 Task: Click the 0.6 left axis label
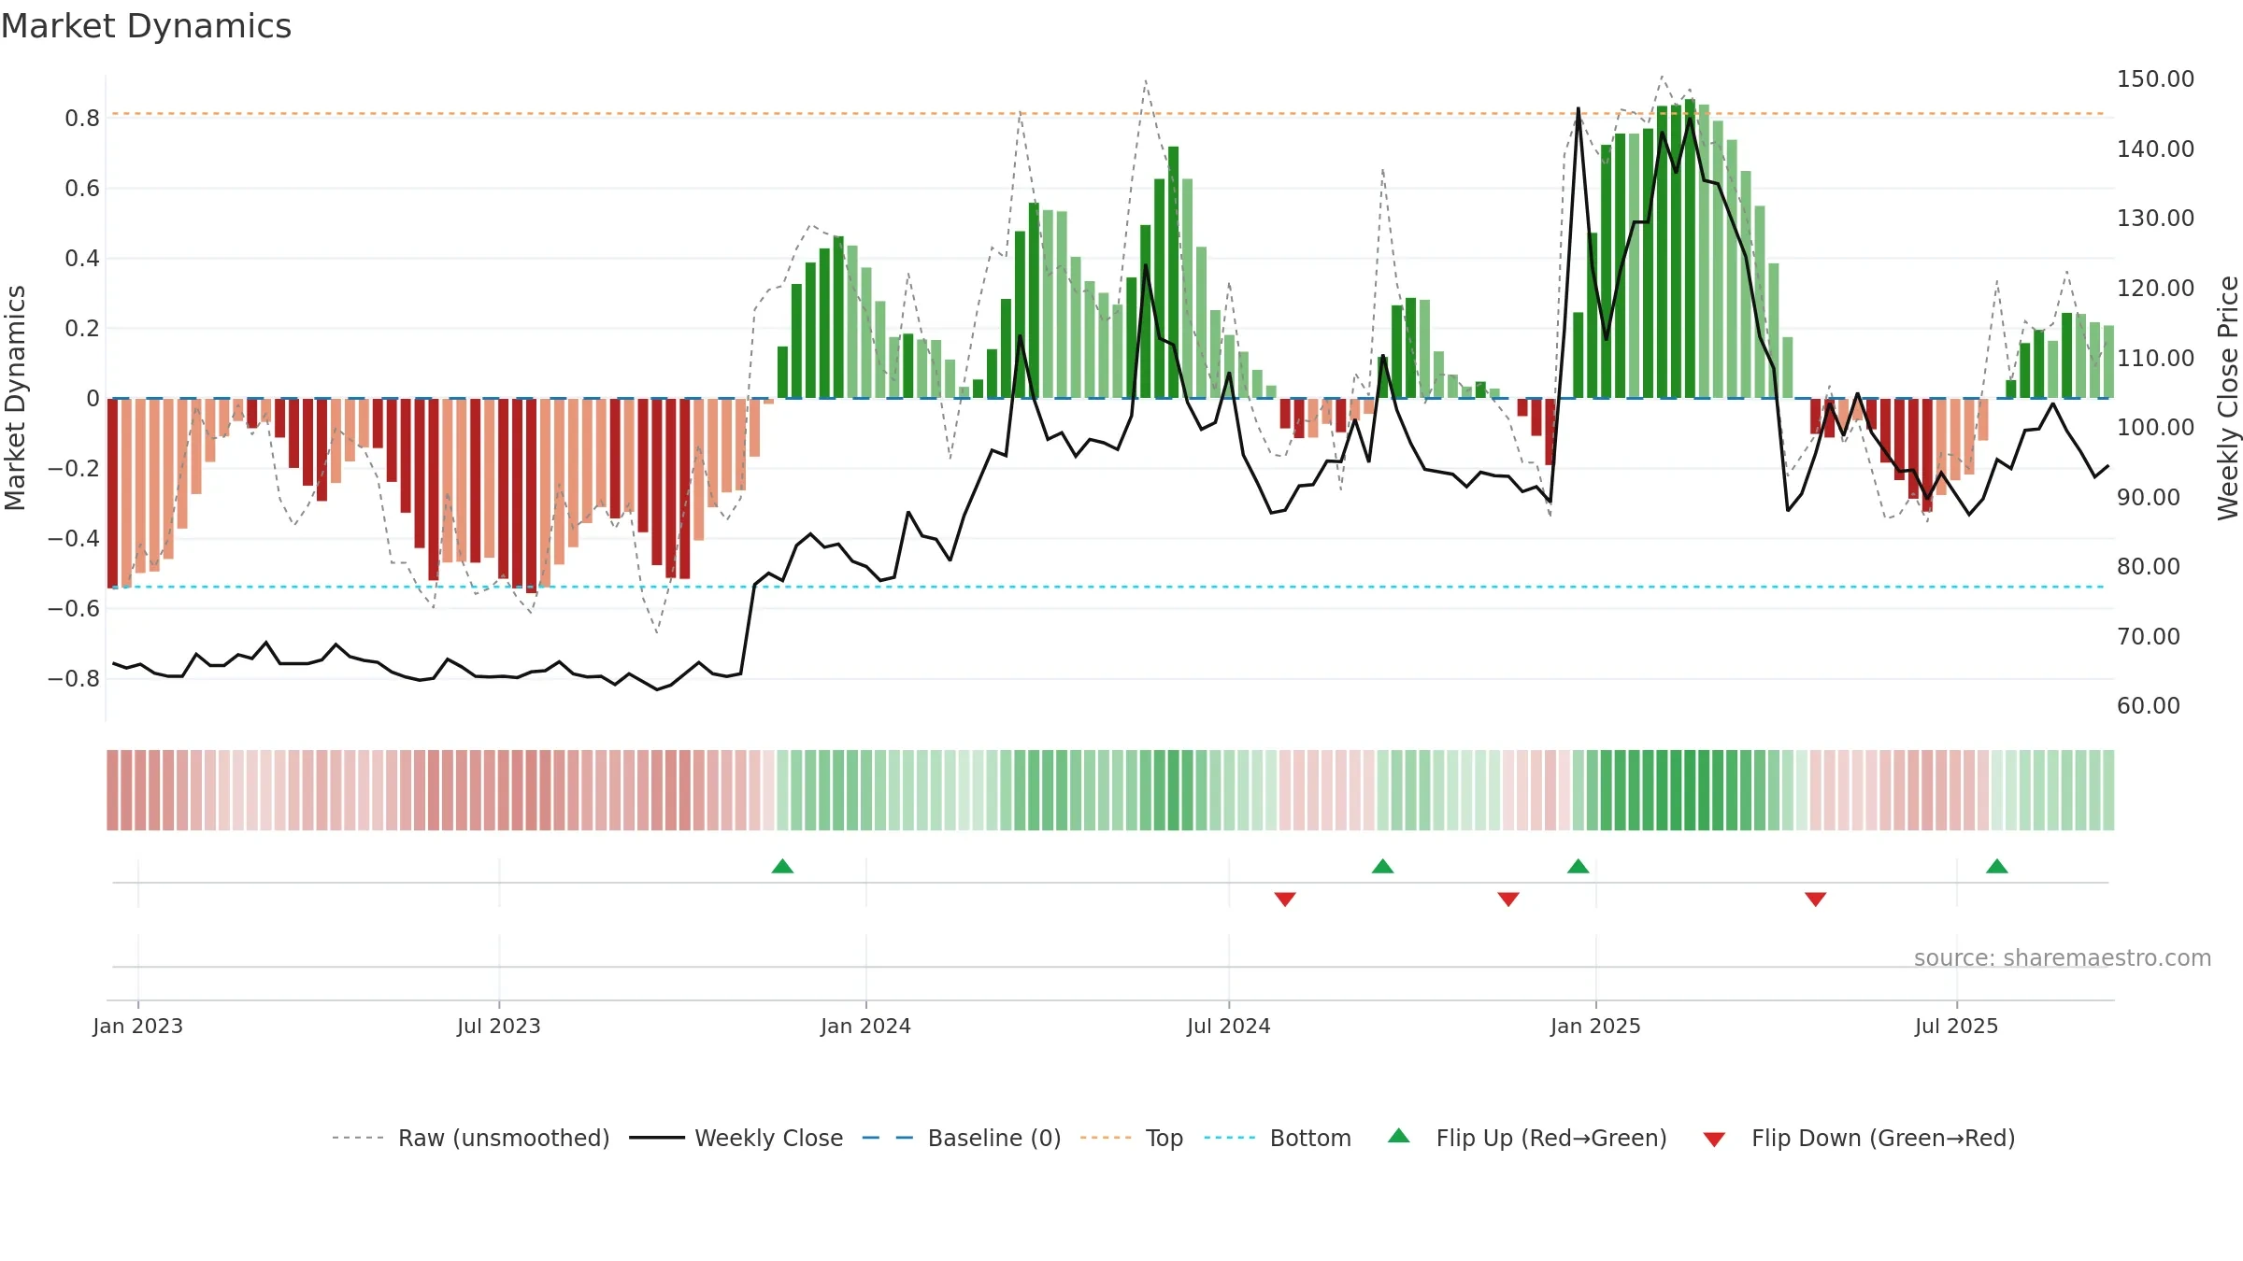point(82,188)
